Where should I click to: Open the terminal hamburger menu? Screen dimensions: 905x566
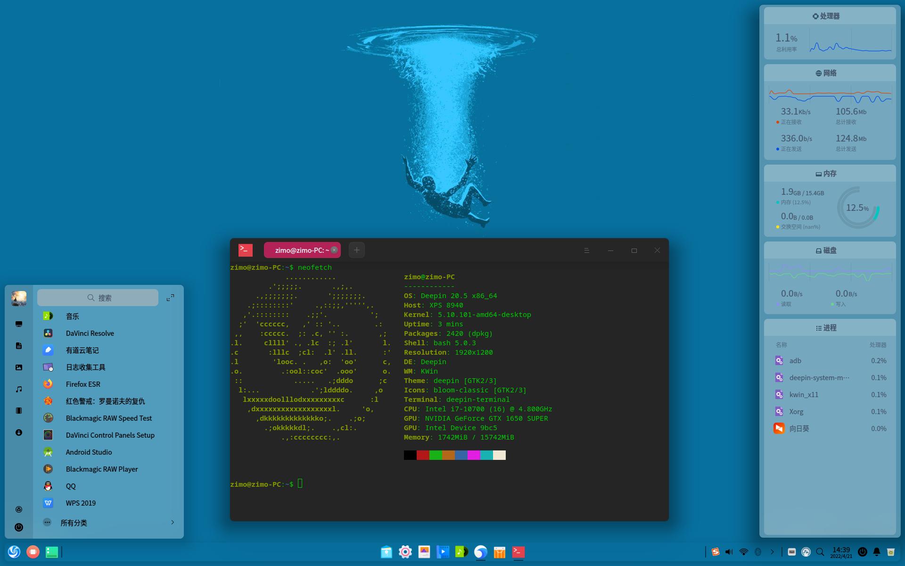pyautogui.click(x=587, y=250)
